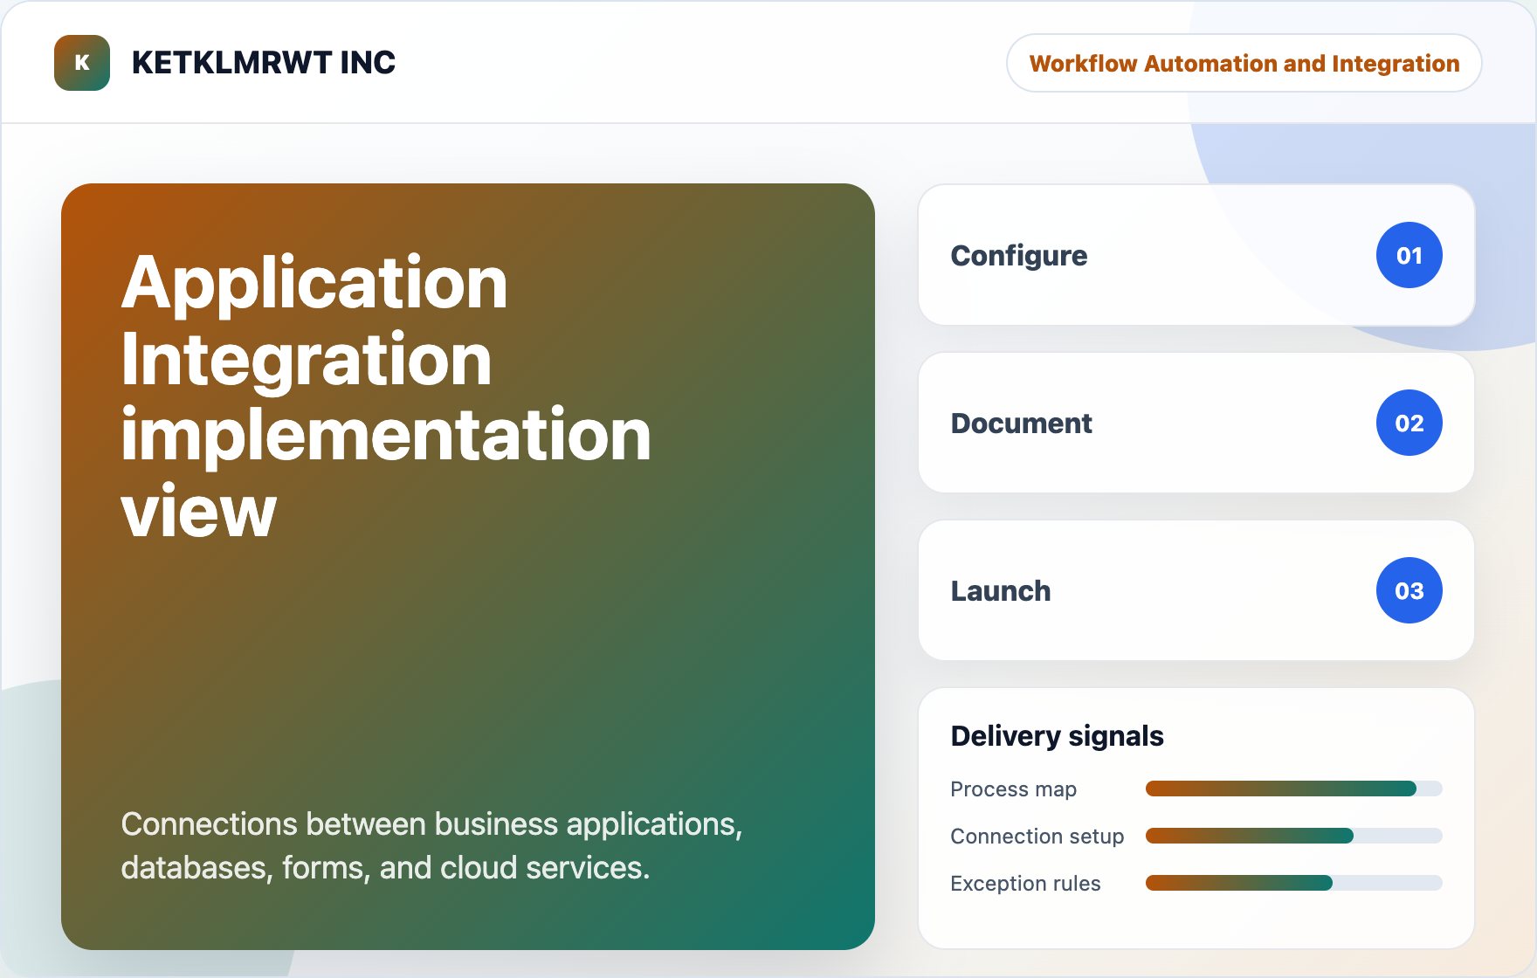Click the Process map label
This screenshot has width=1537, height=978.
click(x=1013, y=789)
